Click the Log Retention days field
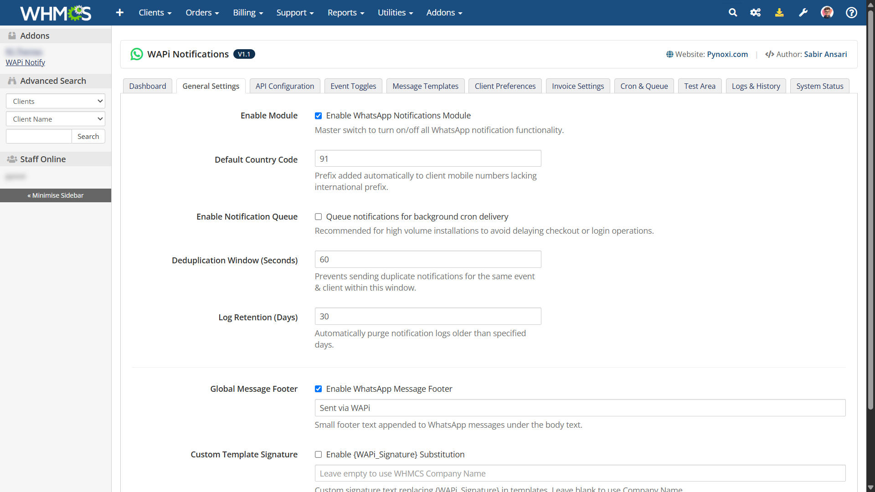The height and width of the screenshot is (492, 875). point(428,316)
